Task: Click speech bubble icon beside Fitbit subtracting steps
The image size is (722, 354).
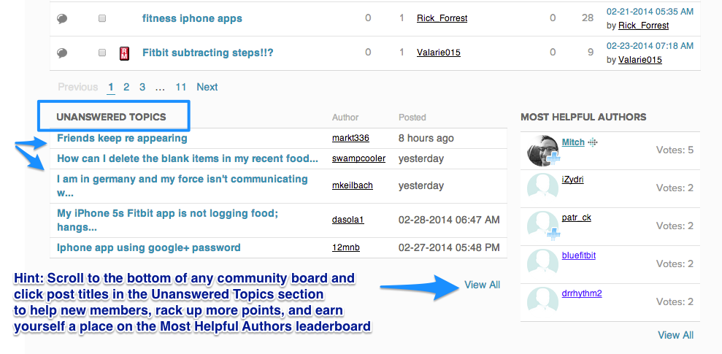Action: (62, 53)
